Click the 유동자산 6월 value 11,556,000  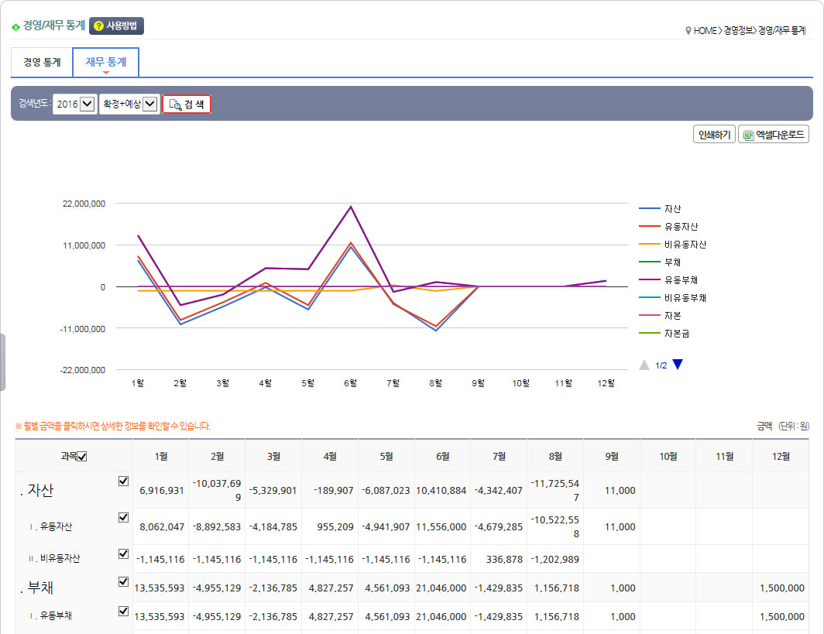click(441, 527)
